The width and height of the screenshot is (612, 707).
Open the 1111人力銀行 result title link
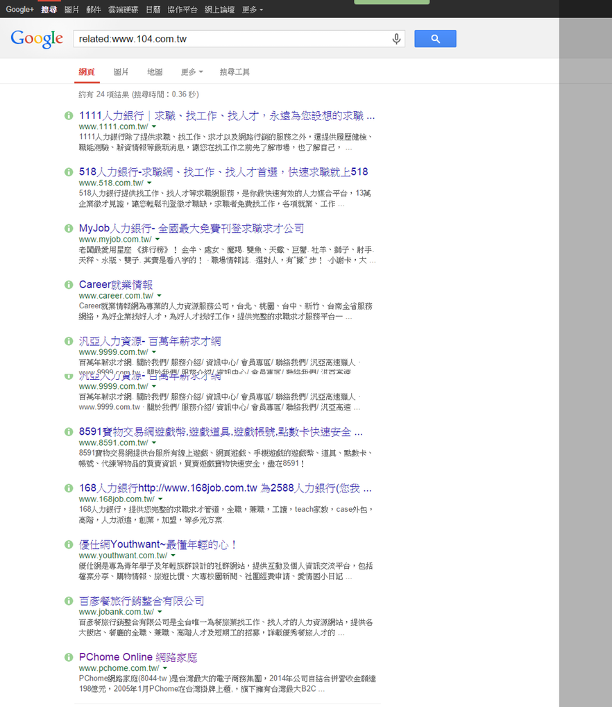point(226,116)
